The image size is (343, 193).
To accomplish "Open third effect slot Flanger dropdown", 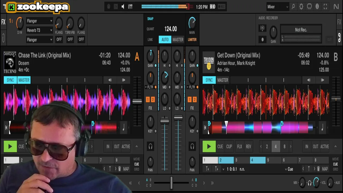I will click(39, 40).
